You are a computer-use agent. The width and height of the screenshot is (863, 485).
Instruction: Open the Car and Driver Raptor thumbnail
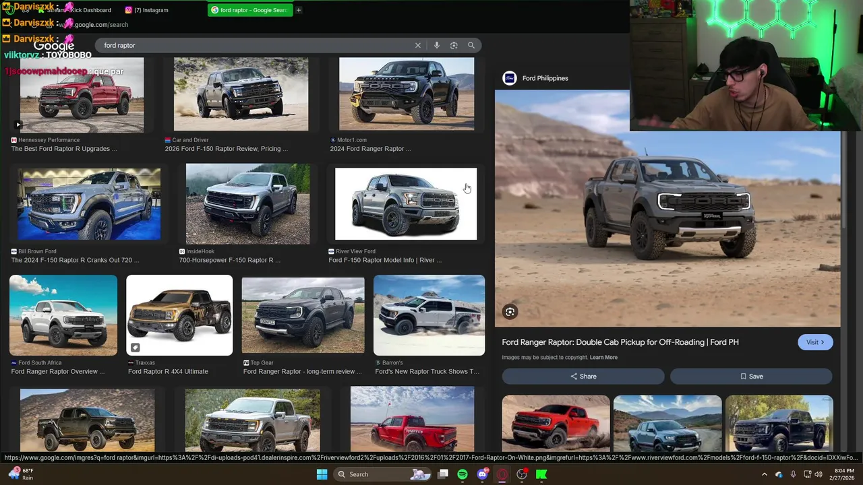click(x=241, y=94)
